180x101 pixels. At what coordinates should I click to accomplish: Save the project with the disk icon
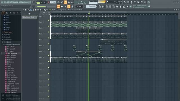click(x=138, y=2)
